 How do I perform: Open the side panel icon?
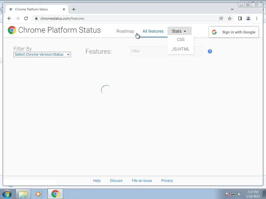point(240,18)
